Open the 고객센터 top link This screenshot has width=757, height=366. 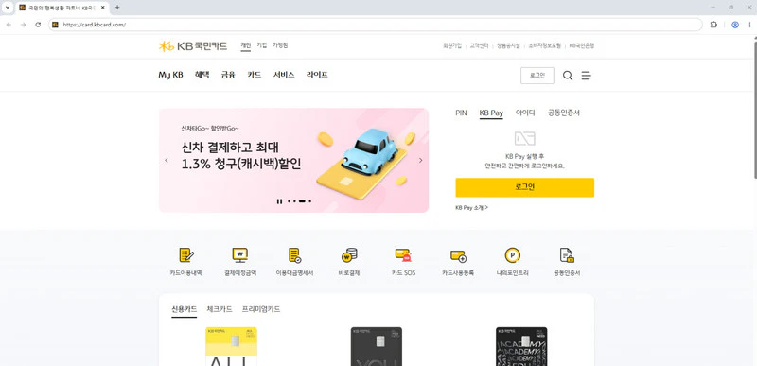point(479,45)
